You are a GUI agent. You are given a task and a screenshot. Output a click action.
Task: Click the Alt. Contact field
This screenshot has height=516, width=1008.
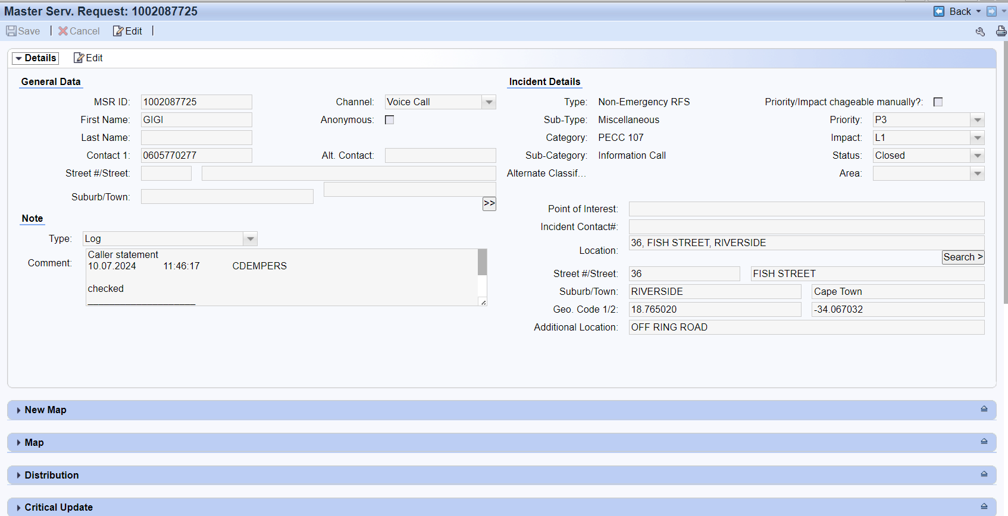[x=440, y=156]
